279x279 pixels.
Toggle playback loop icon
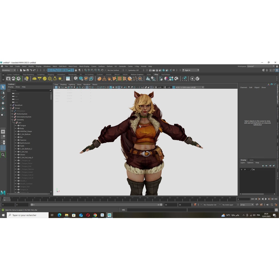click(x=257, y=205)
